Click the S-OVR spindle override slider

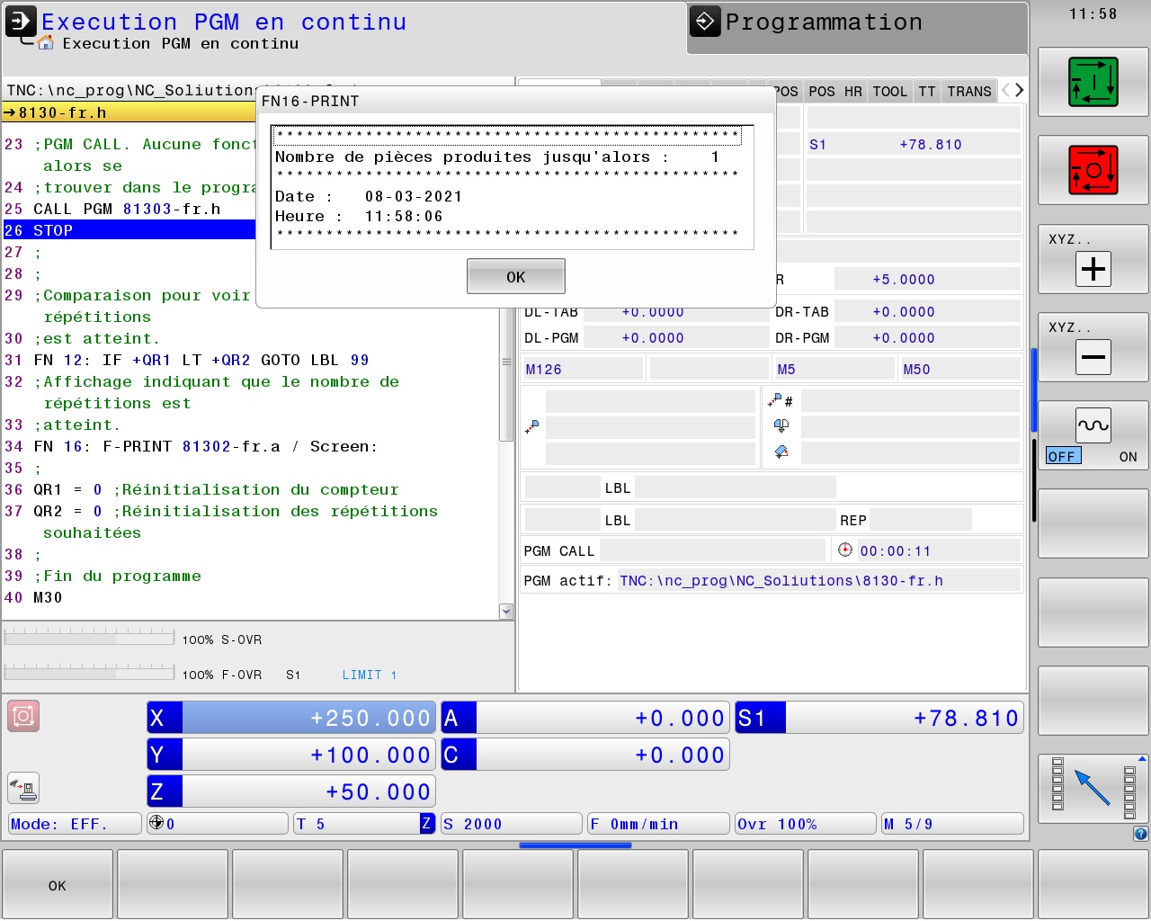point(89,639)
